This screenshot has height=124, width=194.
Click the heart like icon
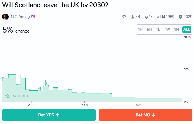[x=124, y=17]
